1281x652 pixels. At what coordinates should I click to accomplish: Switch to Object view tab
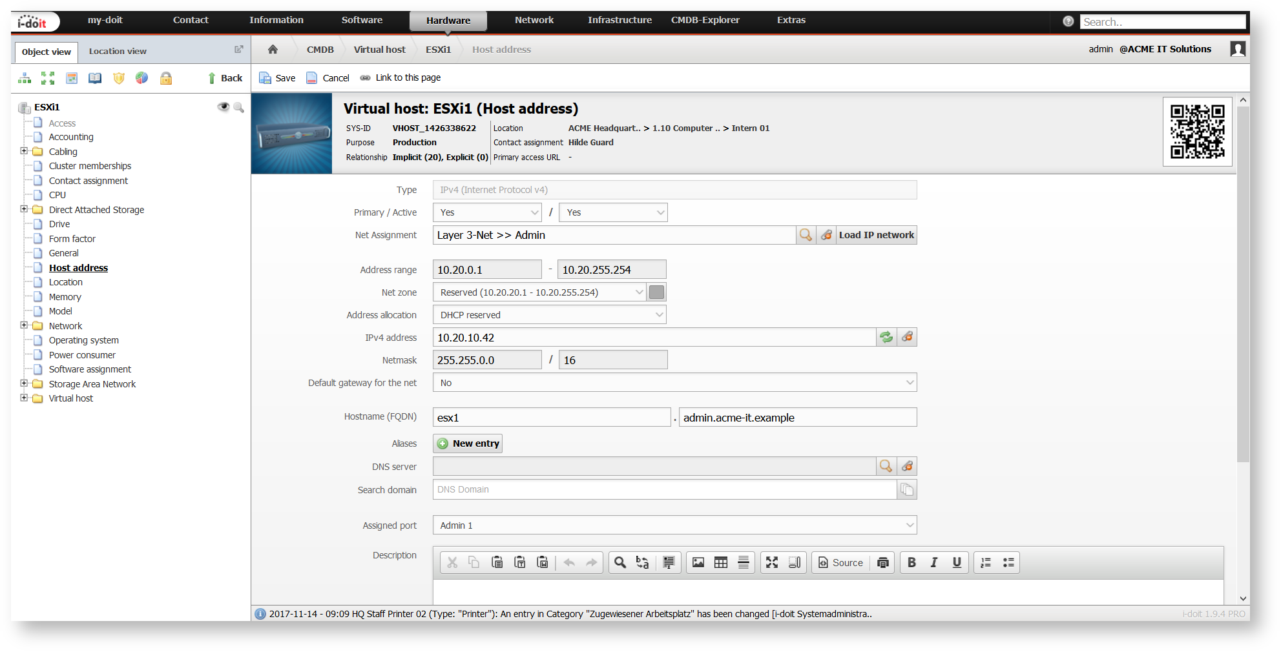(x=46, y=52)
